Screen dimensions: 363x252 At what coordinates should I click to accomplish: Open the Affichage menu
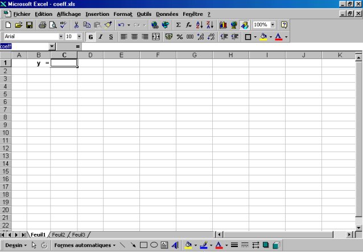pyautogui.click(x=69, y=14)
